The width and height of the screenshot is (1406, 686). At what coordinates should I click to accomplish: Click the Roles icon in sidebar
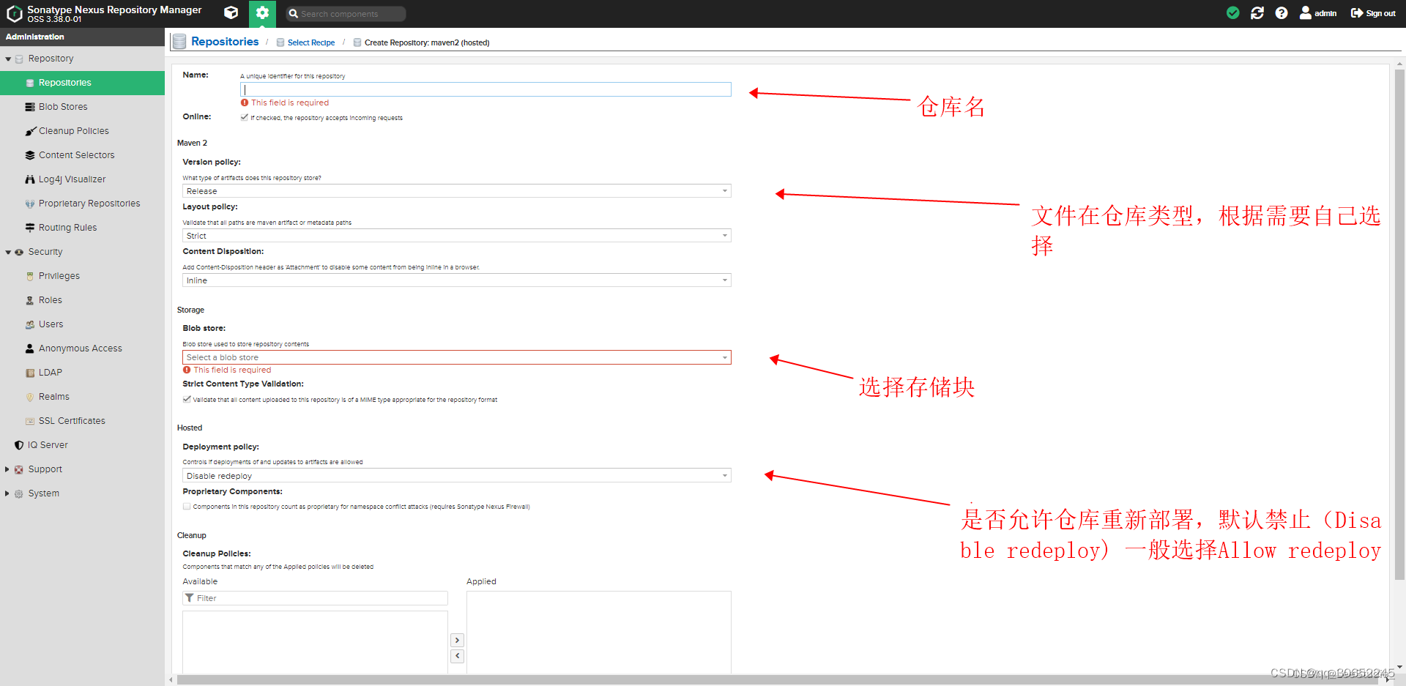(30, 300)
